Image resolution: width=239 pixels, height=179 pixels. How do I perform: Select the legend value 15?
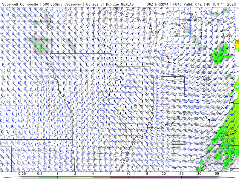pos(146,174)
